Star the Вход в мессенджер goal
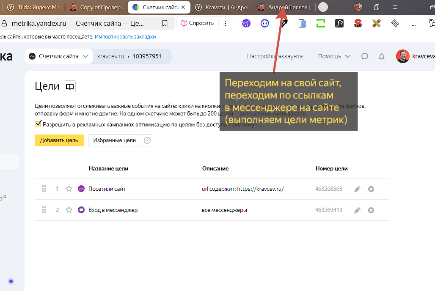Image resolution: width=435 pixels, height=291 pixels. [x=69, y=210]
